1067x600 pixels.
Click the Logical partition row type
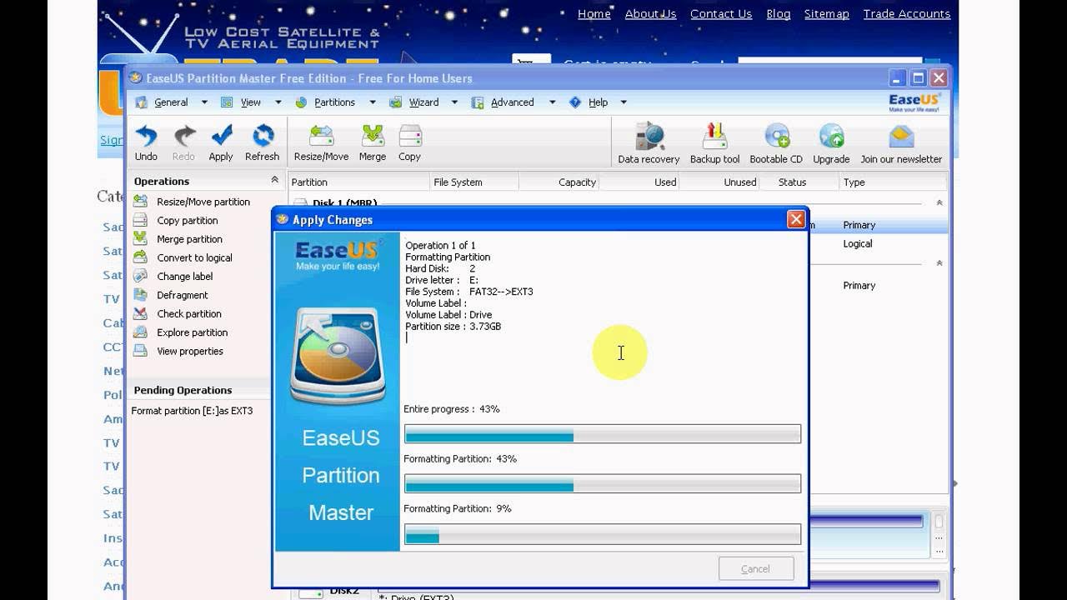click(858, 243)
